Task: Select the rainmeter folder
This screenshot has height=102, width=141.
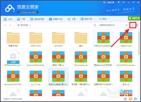Action: point(58,39)
